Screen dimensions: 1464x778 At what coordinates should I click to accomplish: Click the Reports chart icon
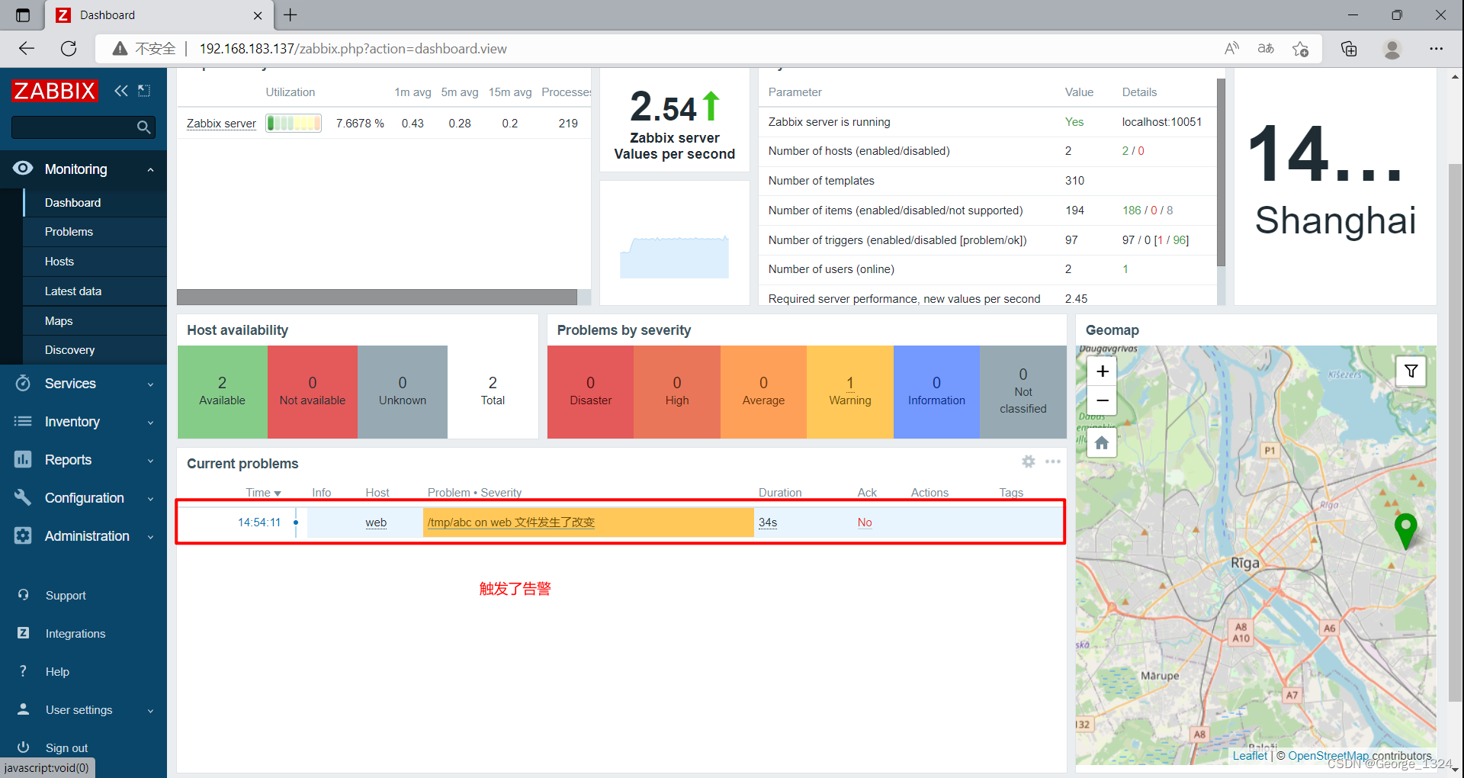coord(23,459)
